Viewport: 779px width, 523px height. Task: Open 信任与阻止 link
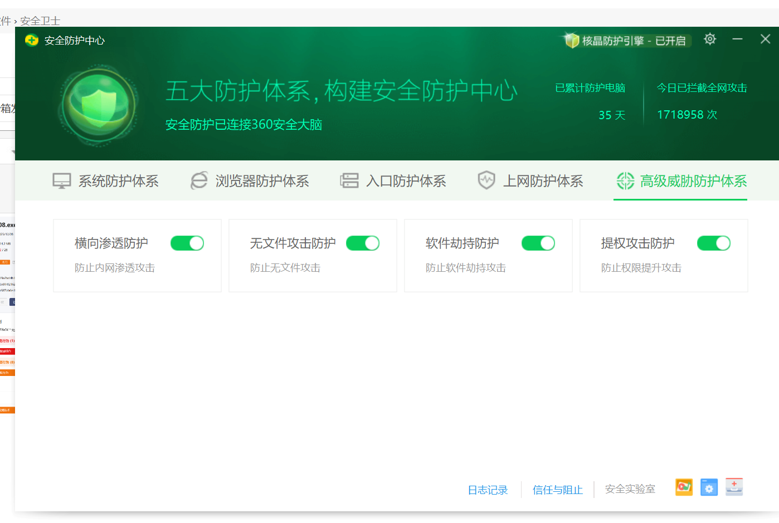tap(558, 490)
